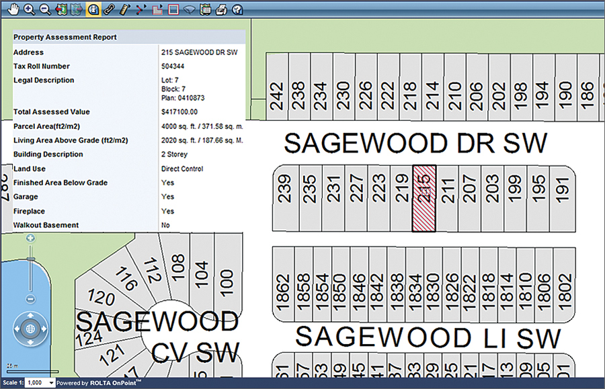Click parcel 191 on the map
The height and width of the screenshot is (389, 605).
pyautogui.click(x=563, y=199)
